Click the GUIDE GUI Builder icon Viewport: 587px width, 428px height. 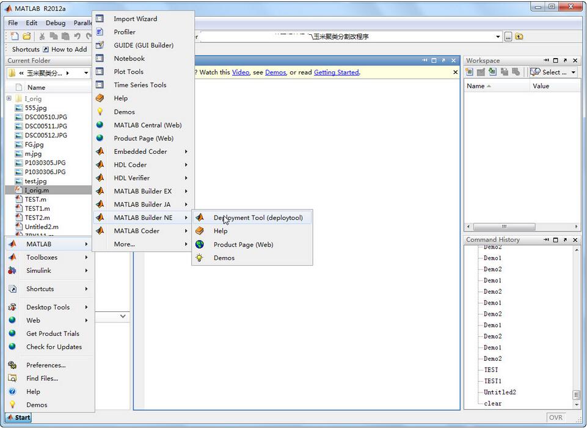coord(100,45)
